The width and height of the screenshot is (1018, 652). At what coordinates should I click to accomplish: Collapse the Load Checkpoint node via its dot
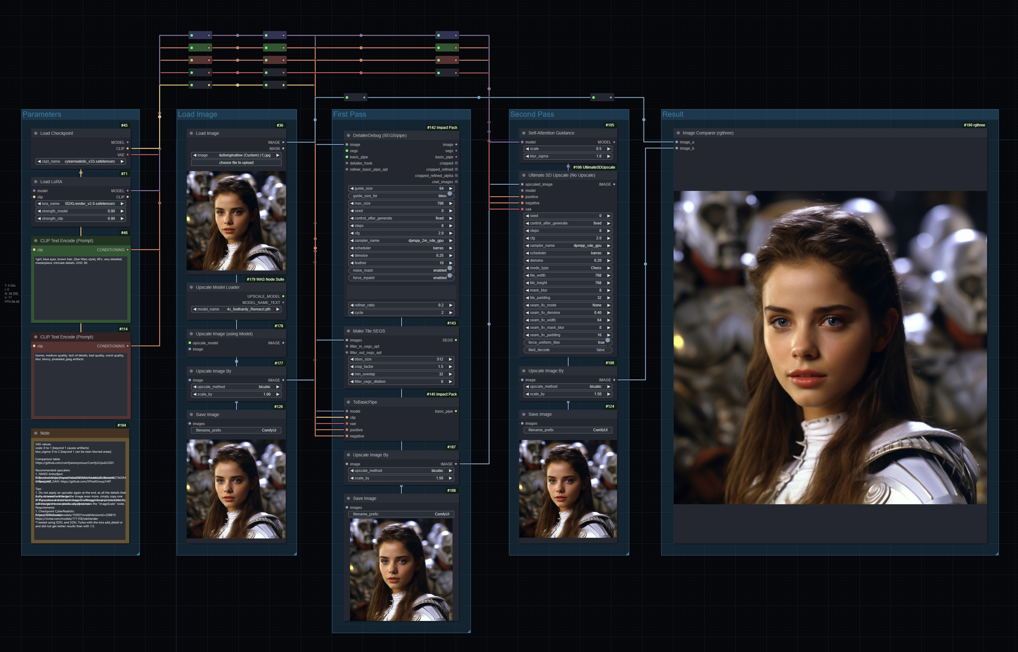36,133
